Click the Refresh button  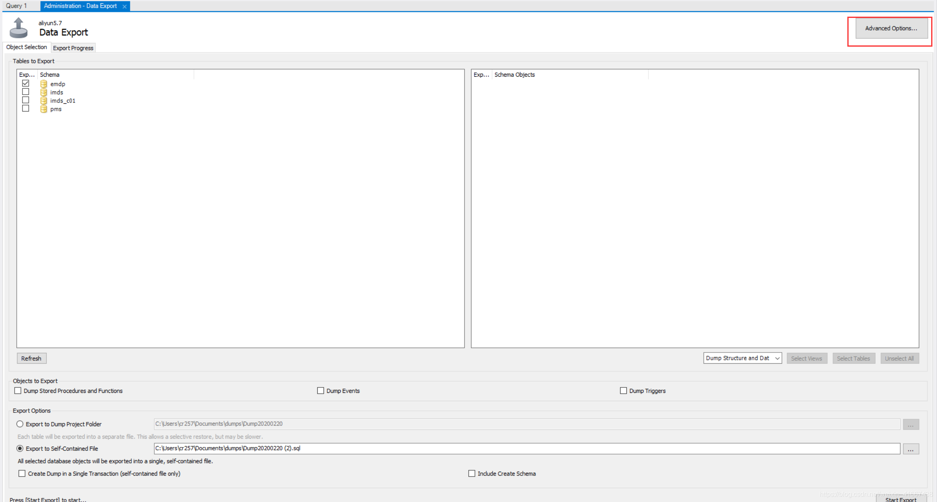point(31,358)
